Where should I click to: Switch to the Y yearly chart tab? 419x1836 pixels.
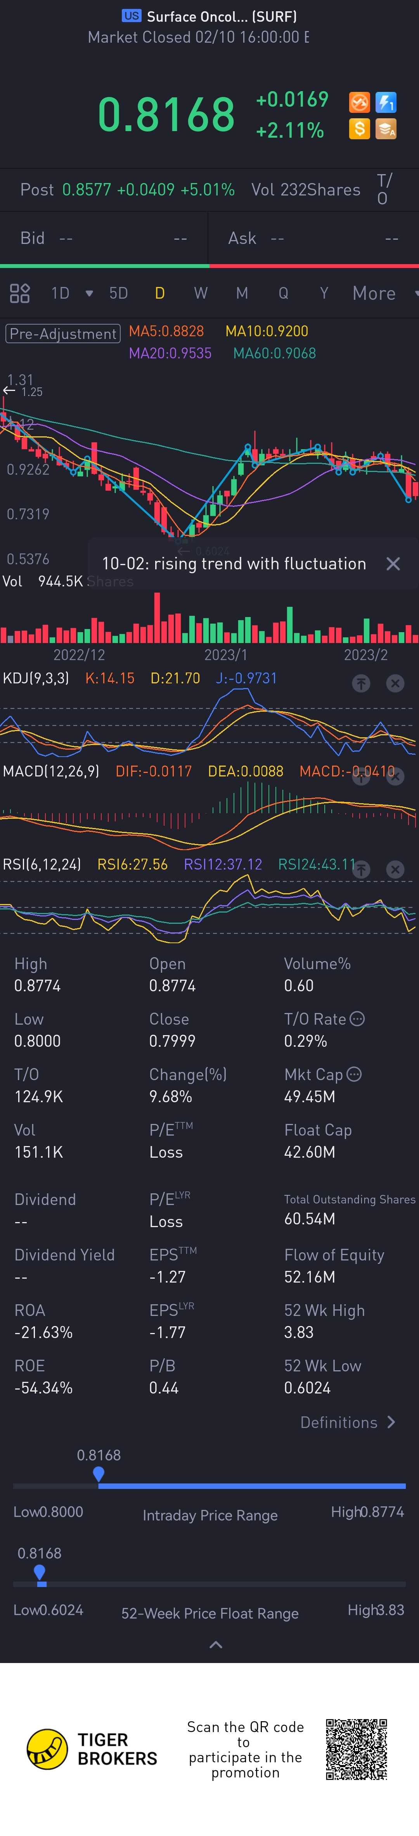point(324,293)
